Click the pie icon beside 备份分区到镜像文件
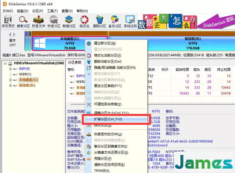 click(x=89, y=147)
